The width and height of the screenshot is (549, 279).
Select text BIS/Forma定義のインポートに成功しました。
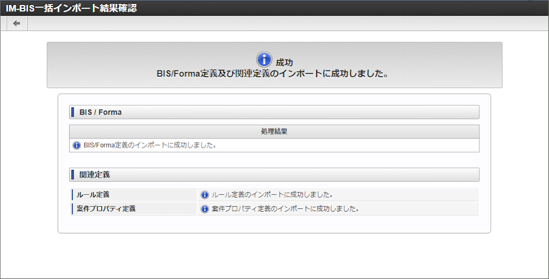pyautogui.click(x=150, y=145)
